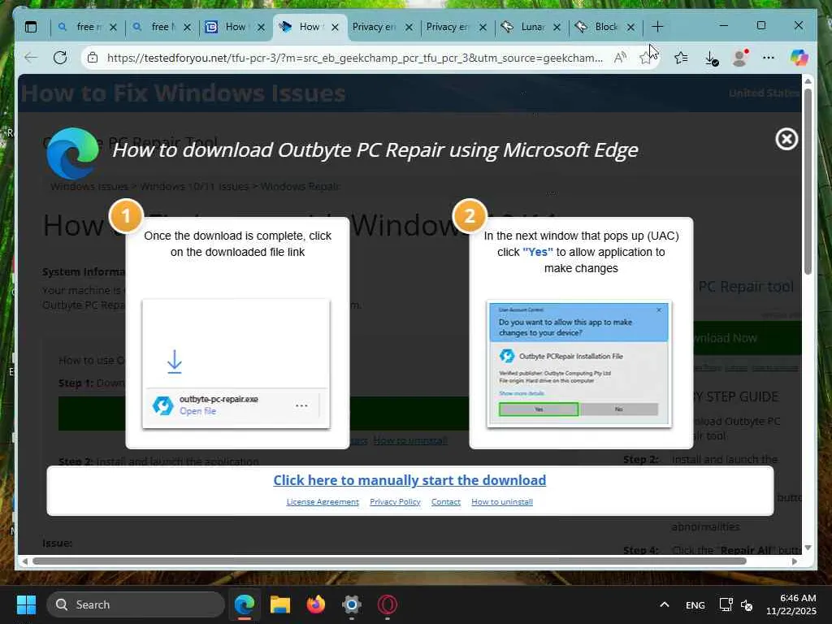Open the License Agreement link

point(323,502)
